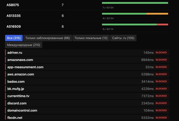Click the 2345ms latency value

147,103
